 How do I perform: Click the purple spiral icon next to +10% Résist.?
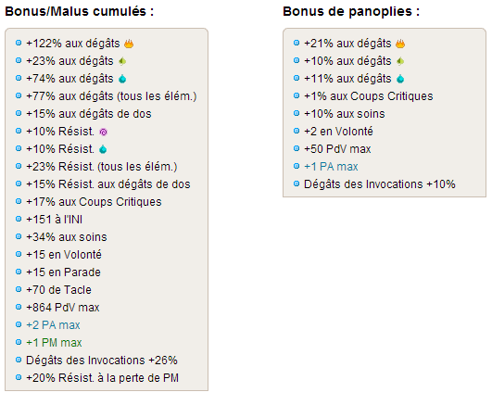click(x=103, y=132)
